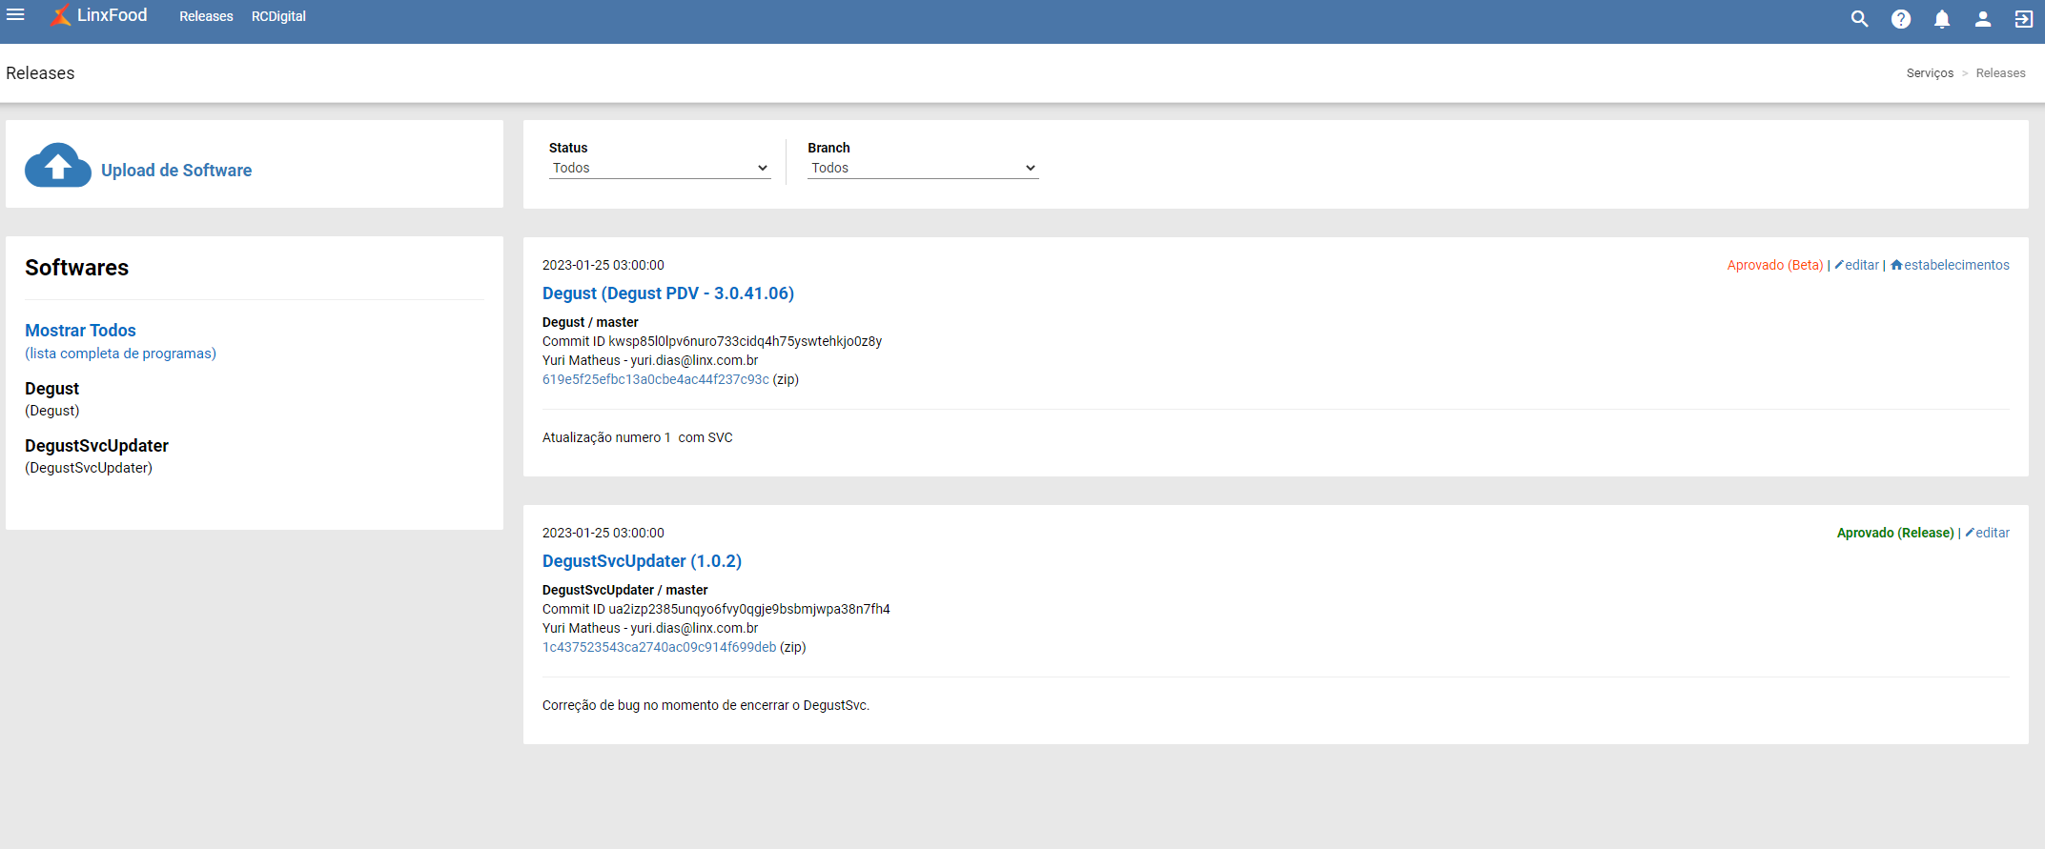Open the Releases menu in the top bar

pyautogui.click(x=206, y=16)
